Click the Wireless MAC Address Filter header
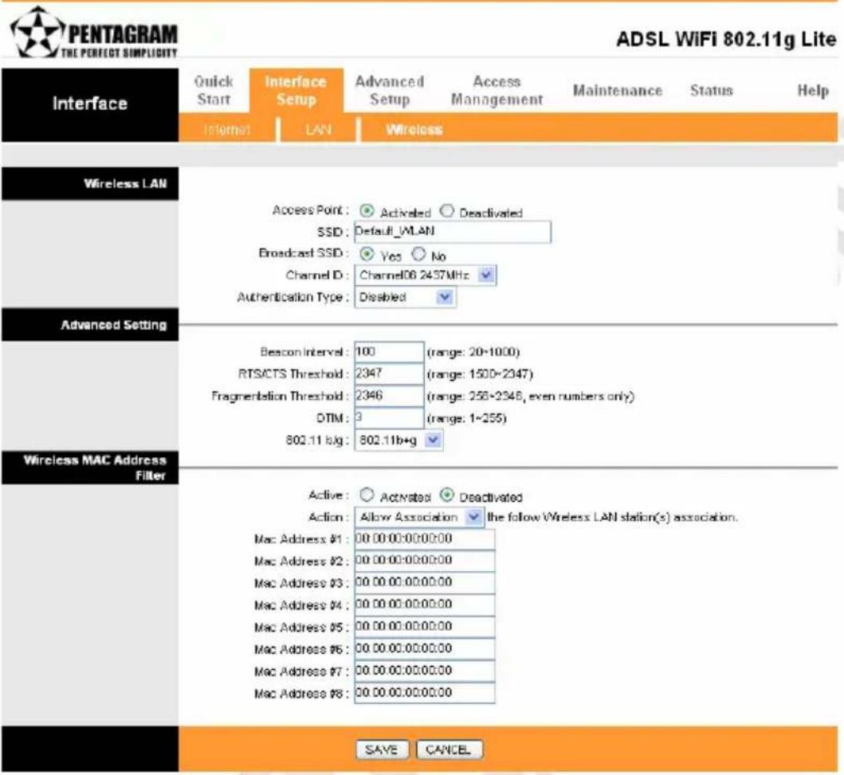The image size is (844, 775). click(x=90, y=468)
